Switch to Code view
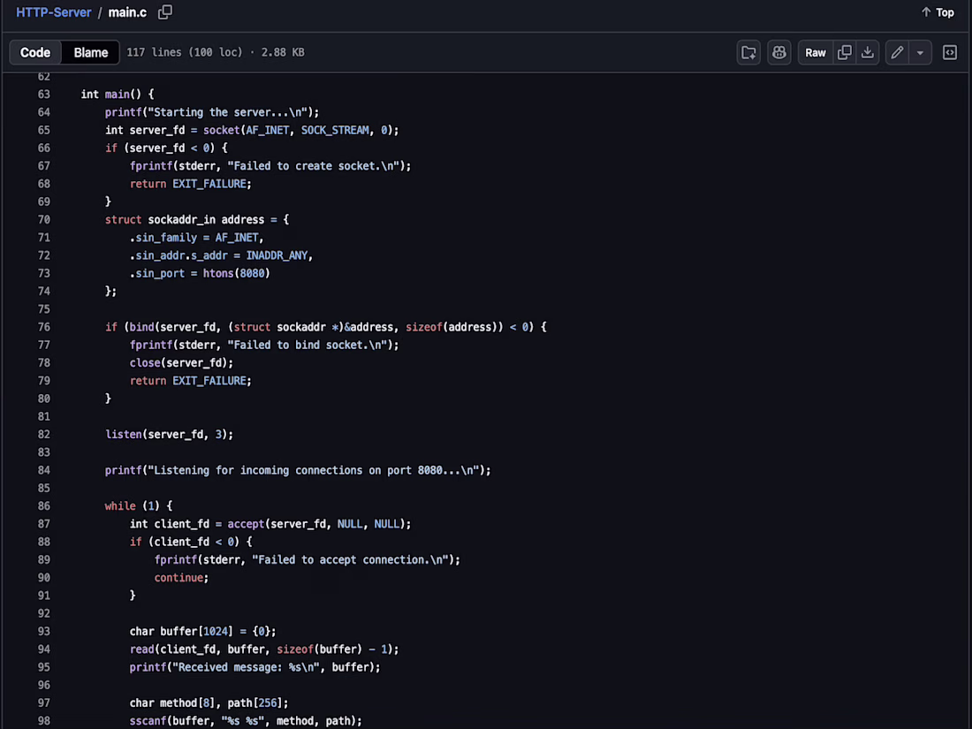 35,53
